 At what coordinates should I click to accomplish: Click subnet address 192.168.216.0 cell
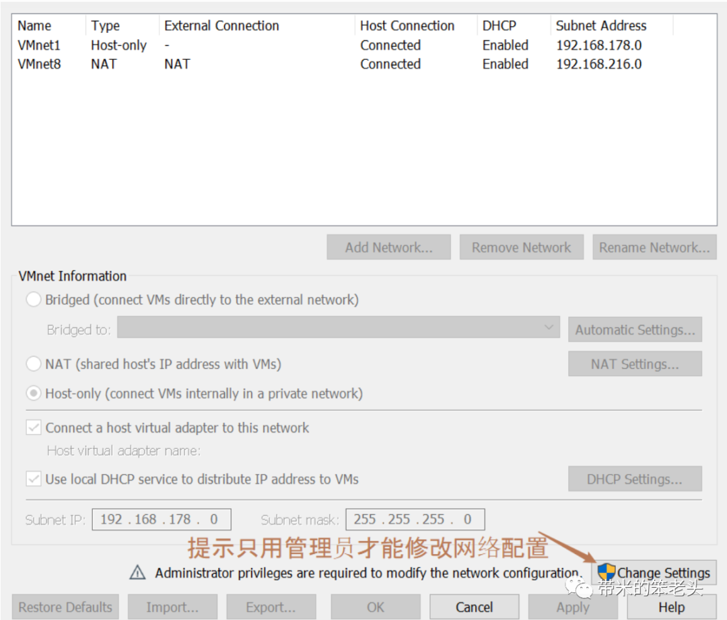tap(599, 64)
